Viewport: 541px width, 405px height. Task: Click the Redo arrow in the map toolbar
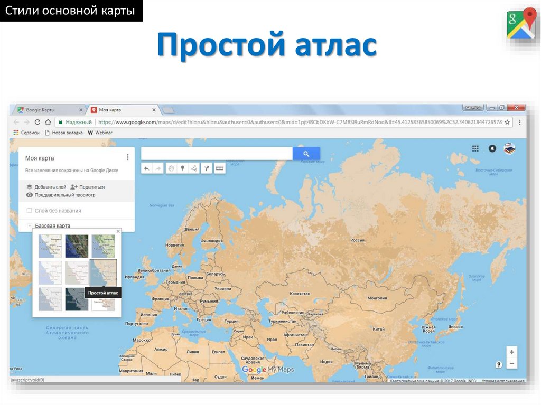click(x=157, y=168)
